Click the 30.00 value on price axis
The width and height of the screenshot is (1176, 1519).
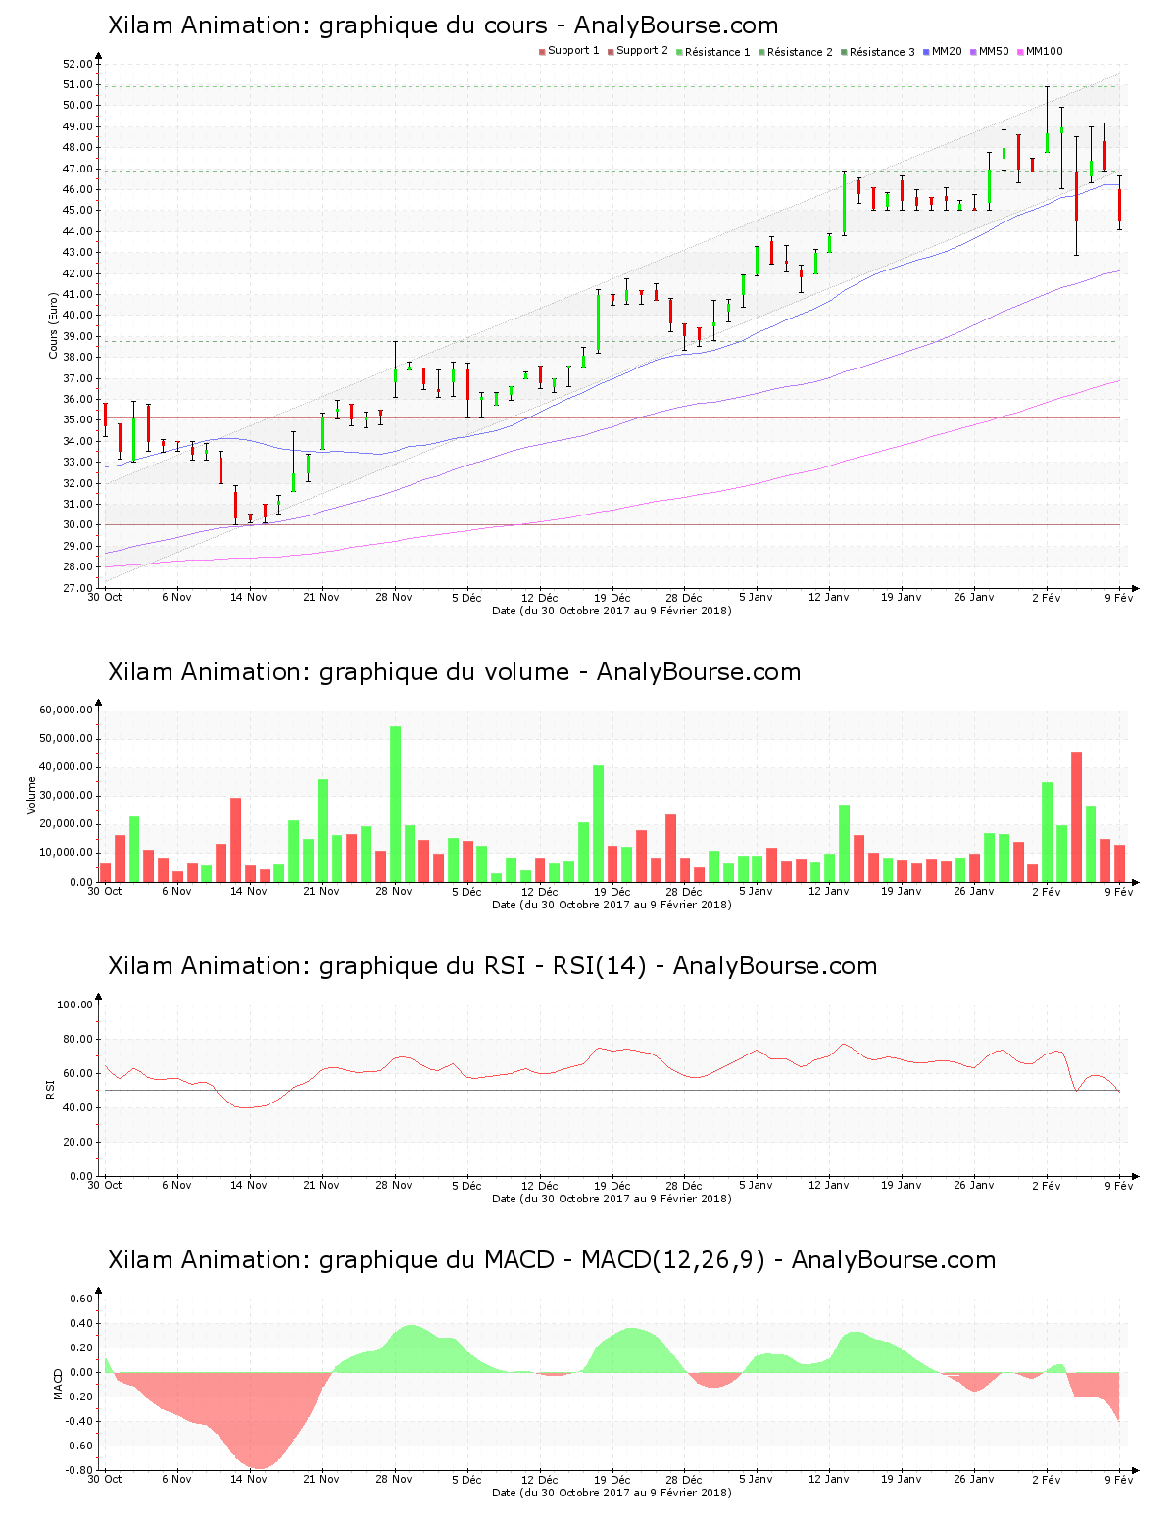[x=78, y=525]
